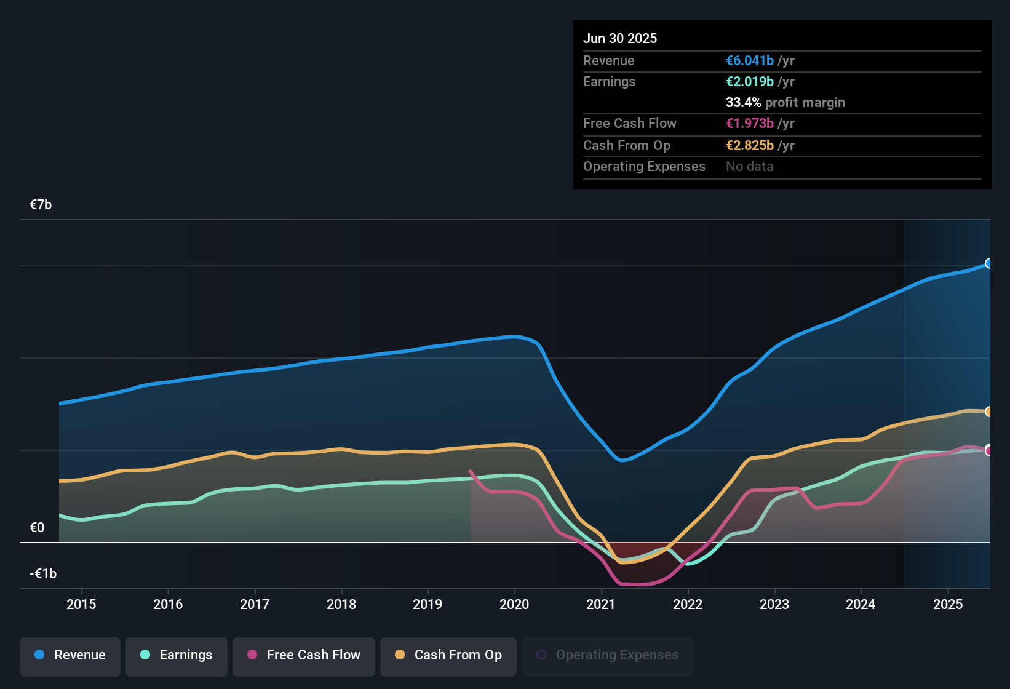
Task: Click the hollow Operating Expenses legend circle
Action: tap(541, 655)
